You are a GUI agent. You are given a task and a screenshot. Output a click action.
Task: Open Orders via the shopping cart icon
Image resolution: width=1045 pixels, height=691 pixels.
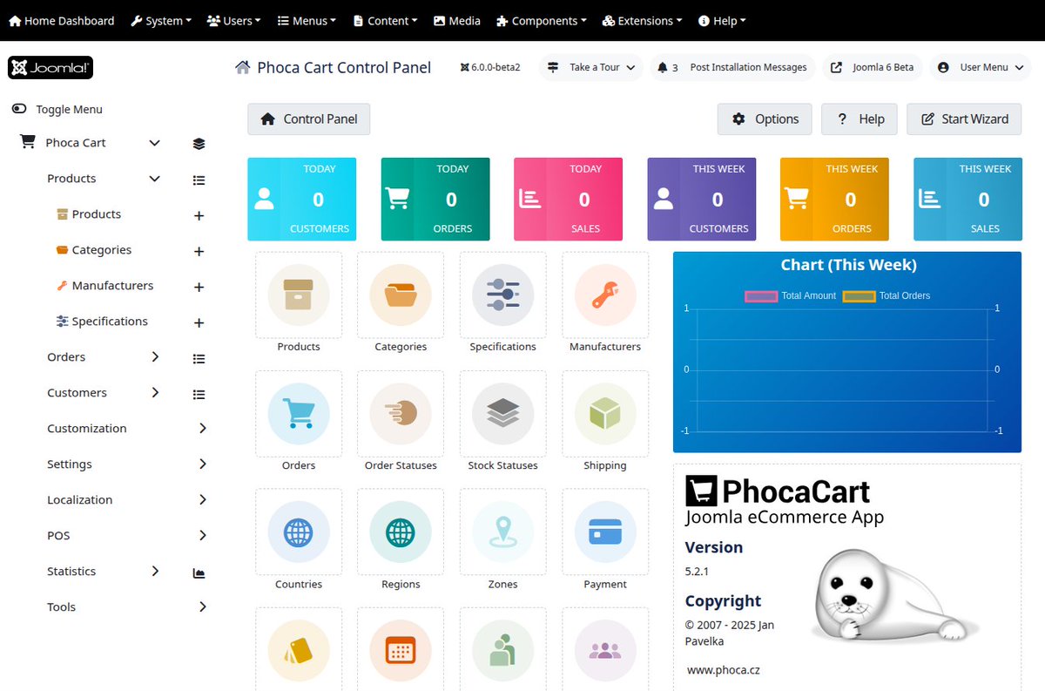click(299, 415)
